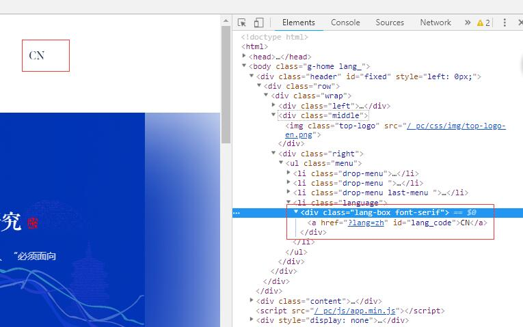The height and width of the screenshot is (327, 523).
Task: Expand the div left node
Action: [x=273, y=105]
